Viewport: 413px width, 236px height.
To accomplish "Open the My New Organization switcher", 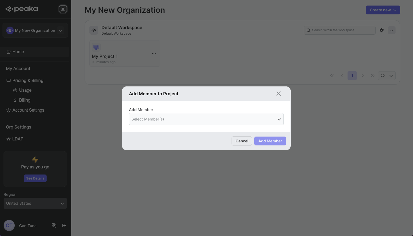I will (35, 30).
